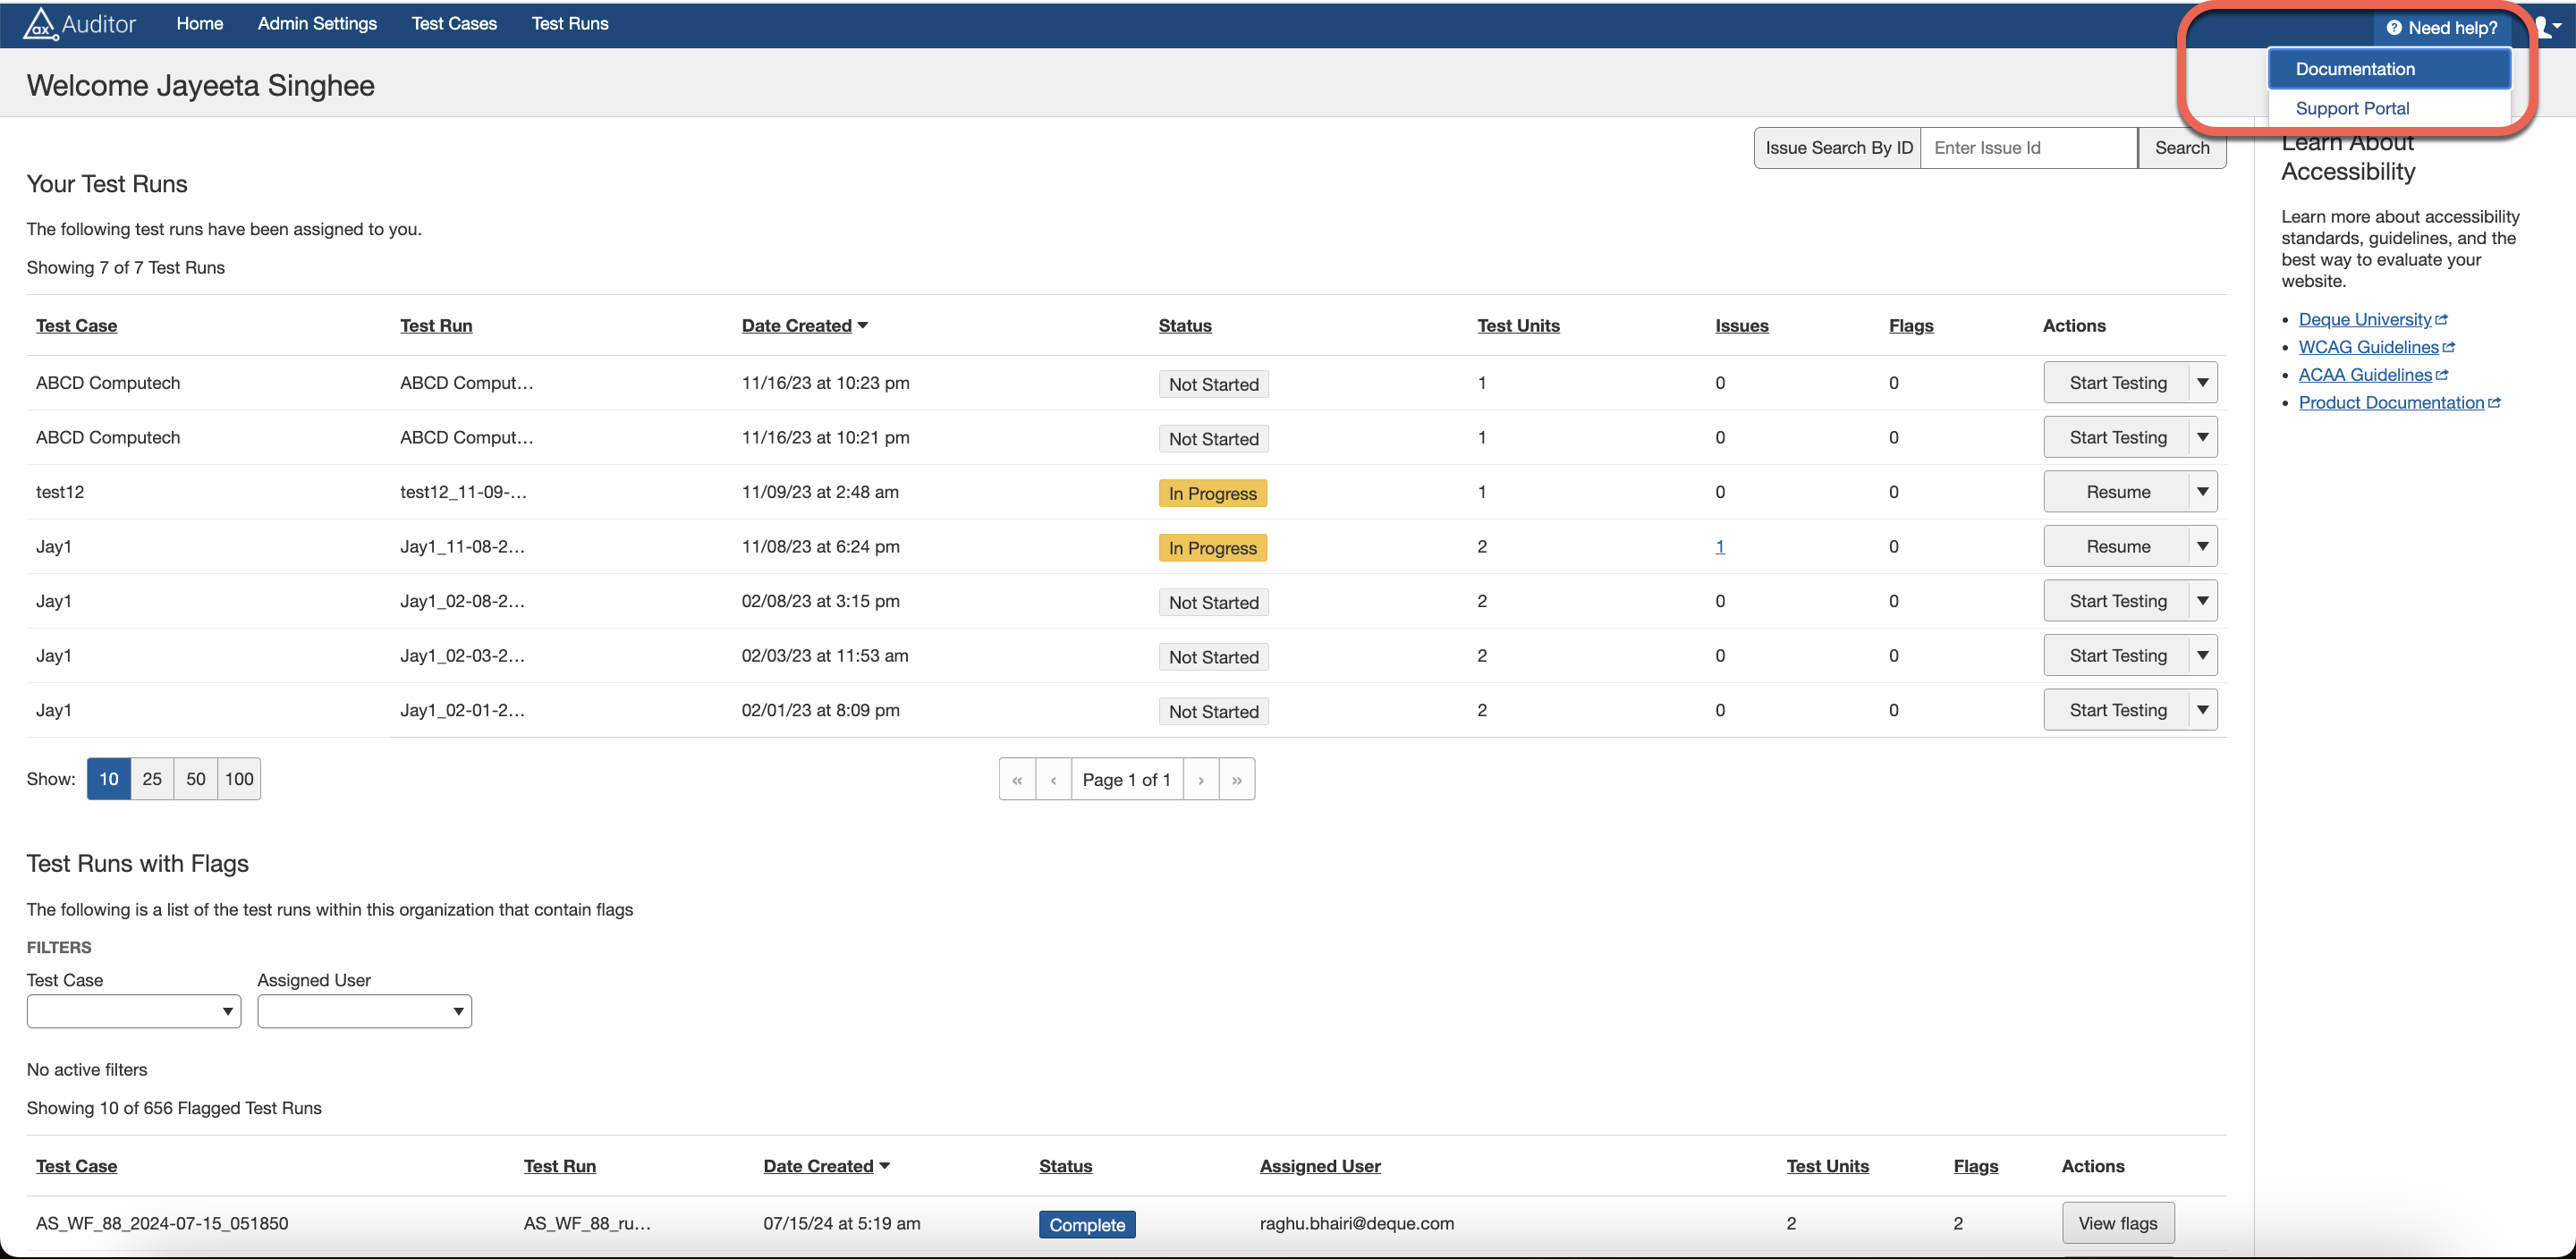This screenshot has height=1259, width=2576.
Task: Click the external link icon beside Deque University
Action: click(x=2442, y=318)
